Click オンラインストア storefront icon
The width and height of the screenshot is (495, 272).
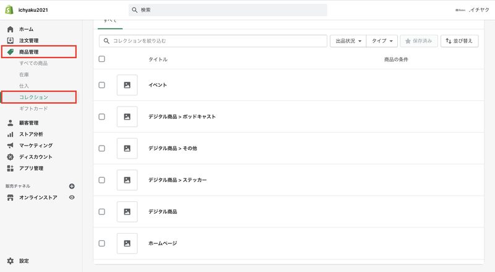pyautogui.click(x=11, y=198)
